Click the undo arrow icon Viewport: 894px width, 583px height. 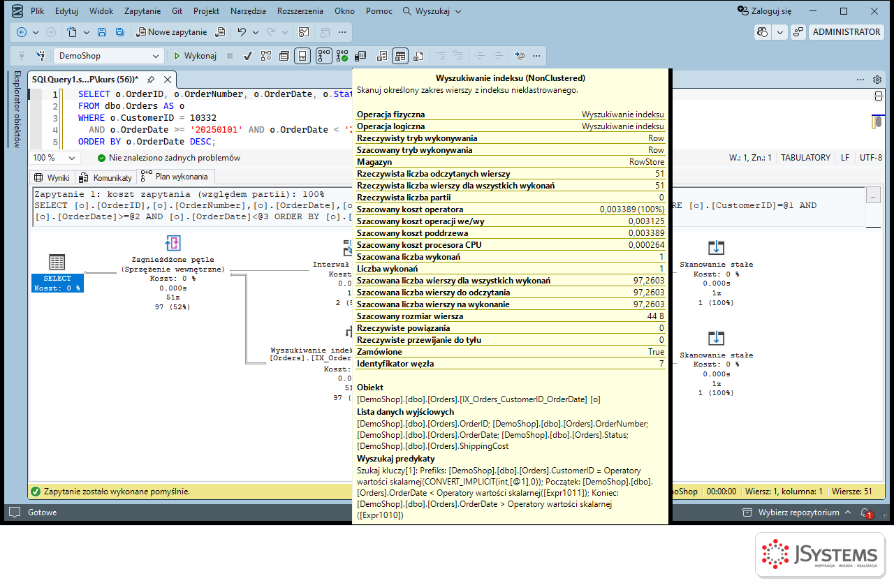[x=242, y=32]
